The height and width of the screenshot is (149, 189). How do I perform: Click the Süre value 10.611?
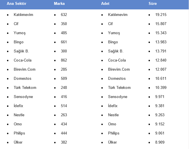point(161,78)
